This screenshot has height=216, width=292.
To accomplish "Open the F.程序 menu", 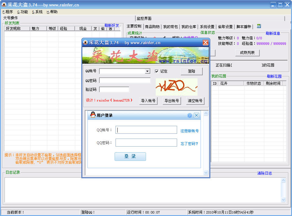I will (x=8, y=12).
